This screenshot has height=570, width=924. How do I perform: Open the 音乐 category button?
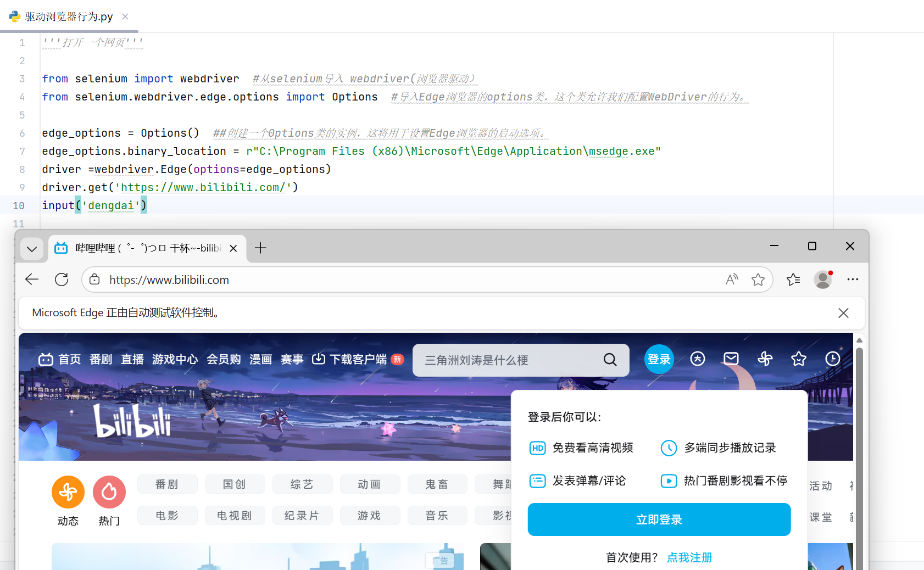437,516
